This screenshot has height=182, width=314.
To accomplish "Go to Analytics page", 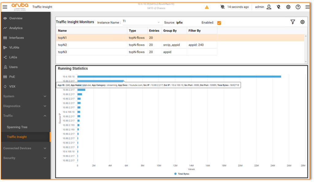I will click(x=16, y=28).
